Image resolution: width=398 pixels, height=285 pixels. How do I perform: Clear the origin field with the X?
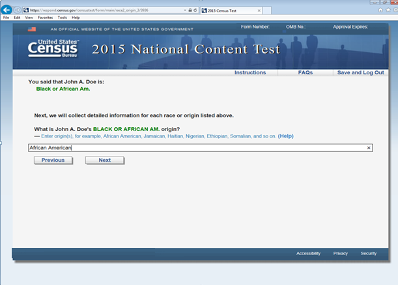click(x=369, y=147)
